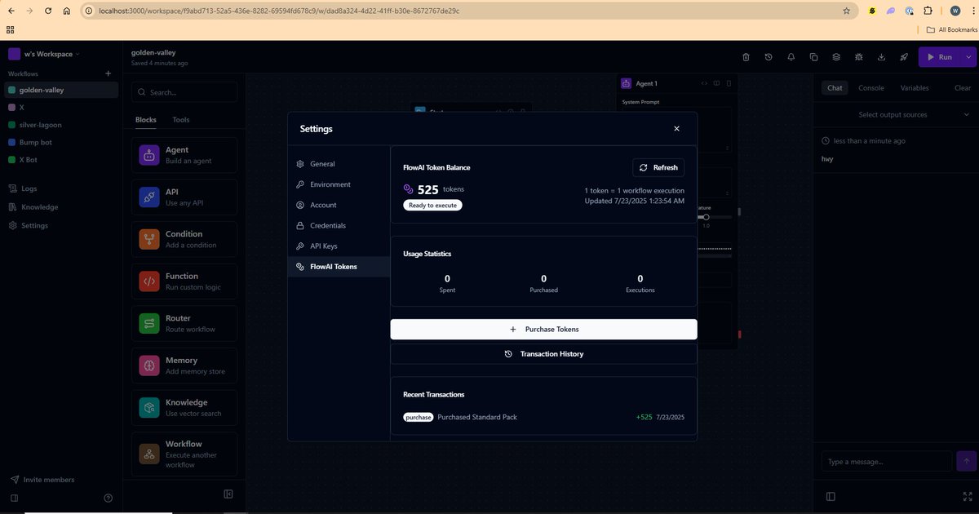The height and width of the screenshot is (514, 979).
Task: Open Account settings section
Action: (339, 205)
